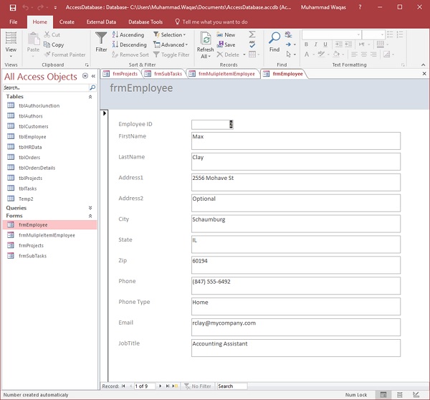Click the save icon in title bar

pyautogui.click(x=12, y=7)
